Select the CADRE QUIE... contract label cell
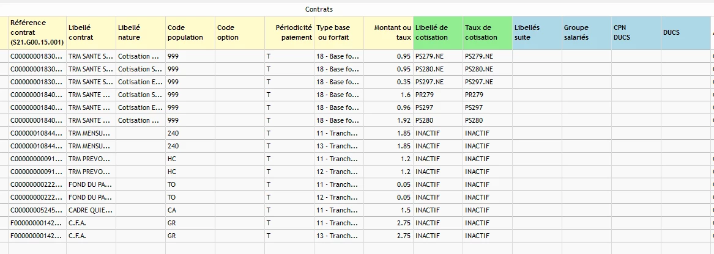The image size is (714, 254). click(x=91, y=210)
